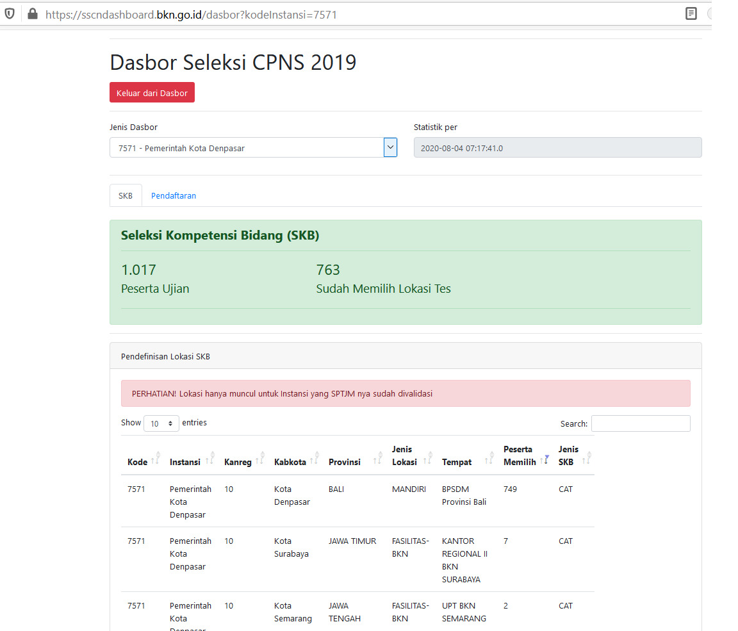Switch to the Pendaftaran tab
This screenshot has height=631, width=738.
tap(173, 195)
